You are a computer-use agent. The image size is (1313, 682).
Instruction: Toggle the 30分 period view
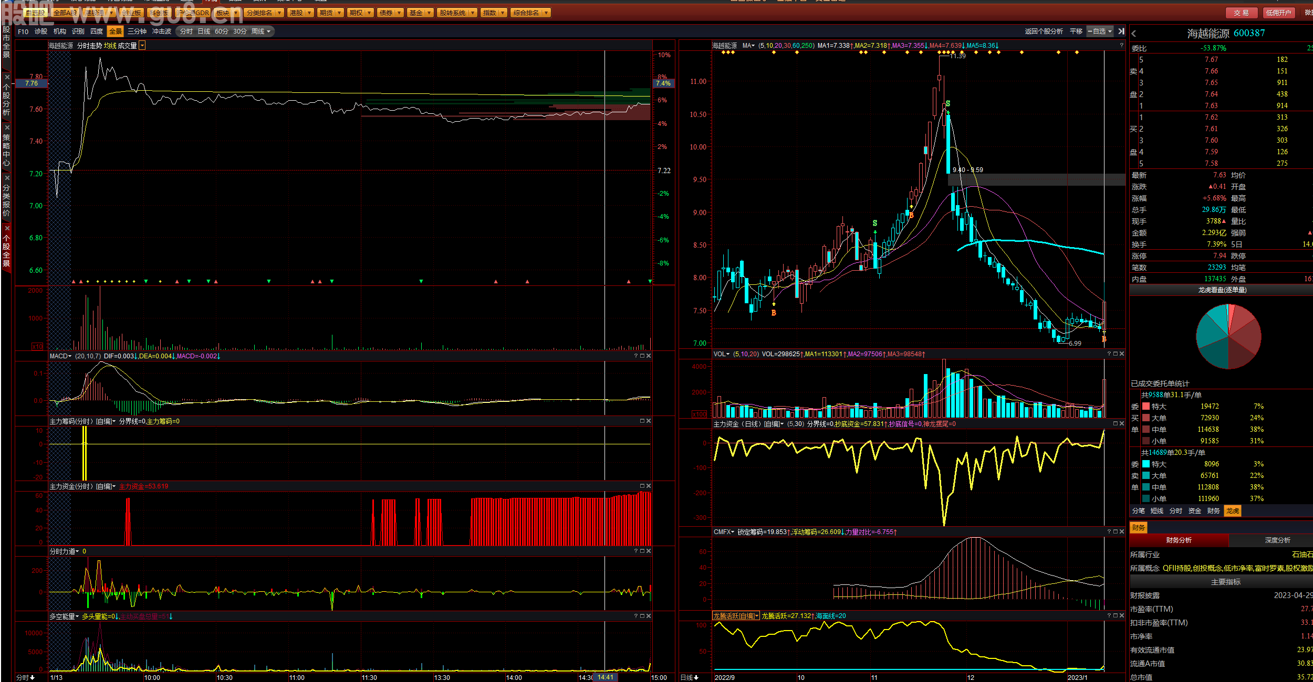coord(240,31)
